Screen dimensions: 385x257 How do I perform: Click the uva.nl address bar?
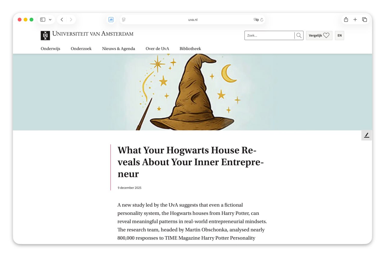192,20
